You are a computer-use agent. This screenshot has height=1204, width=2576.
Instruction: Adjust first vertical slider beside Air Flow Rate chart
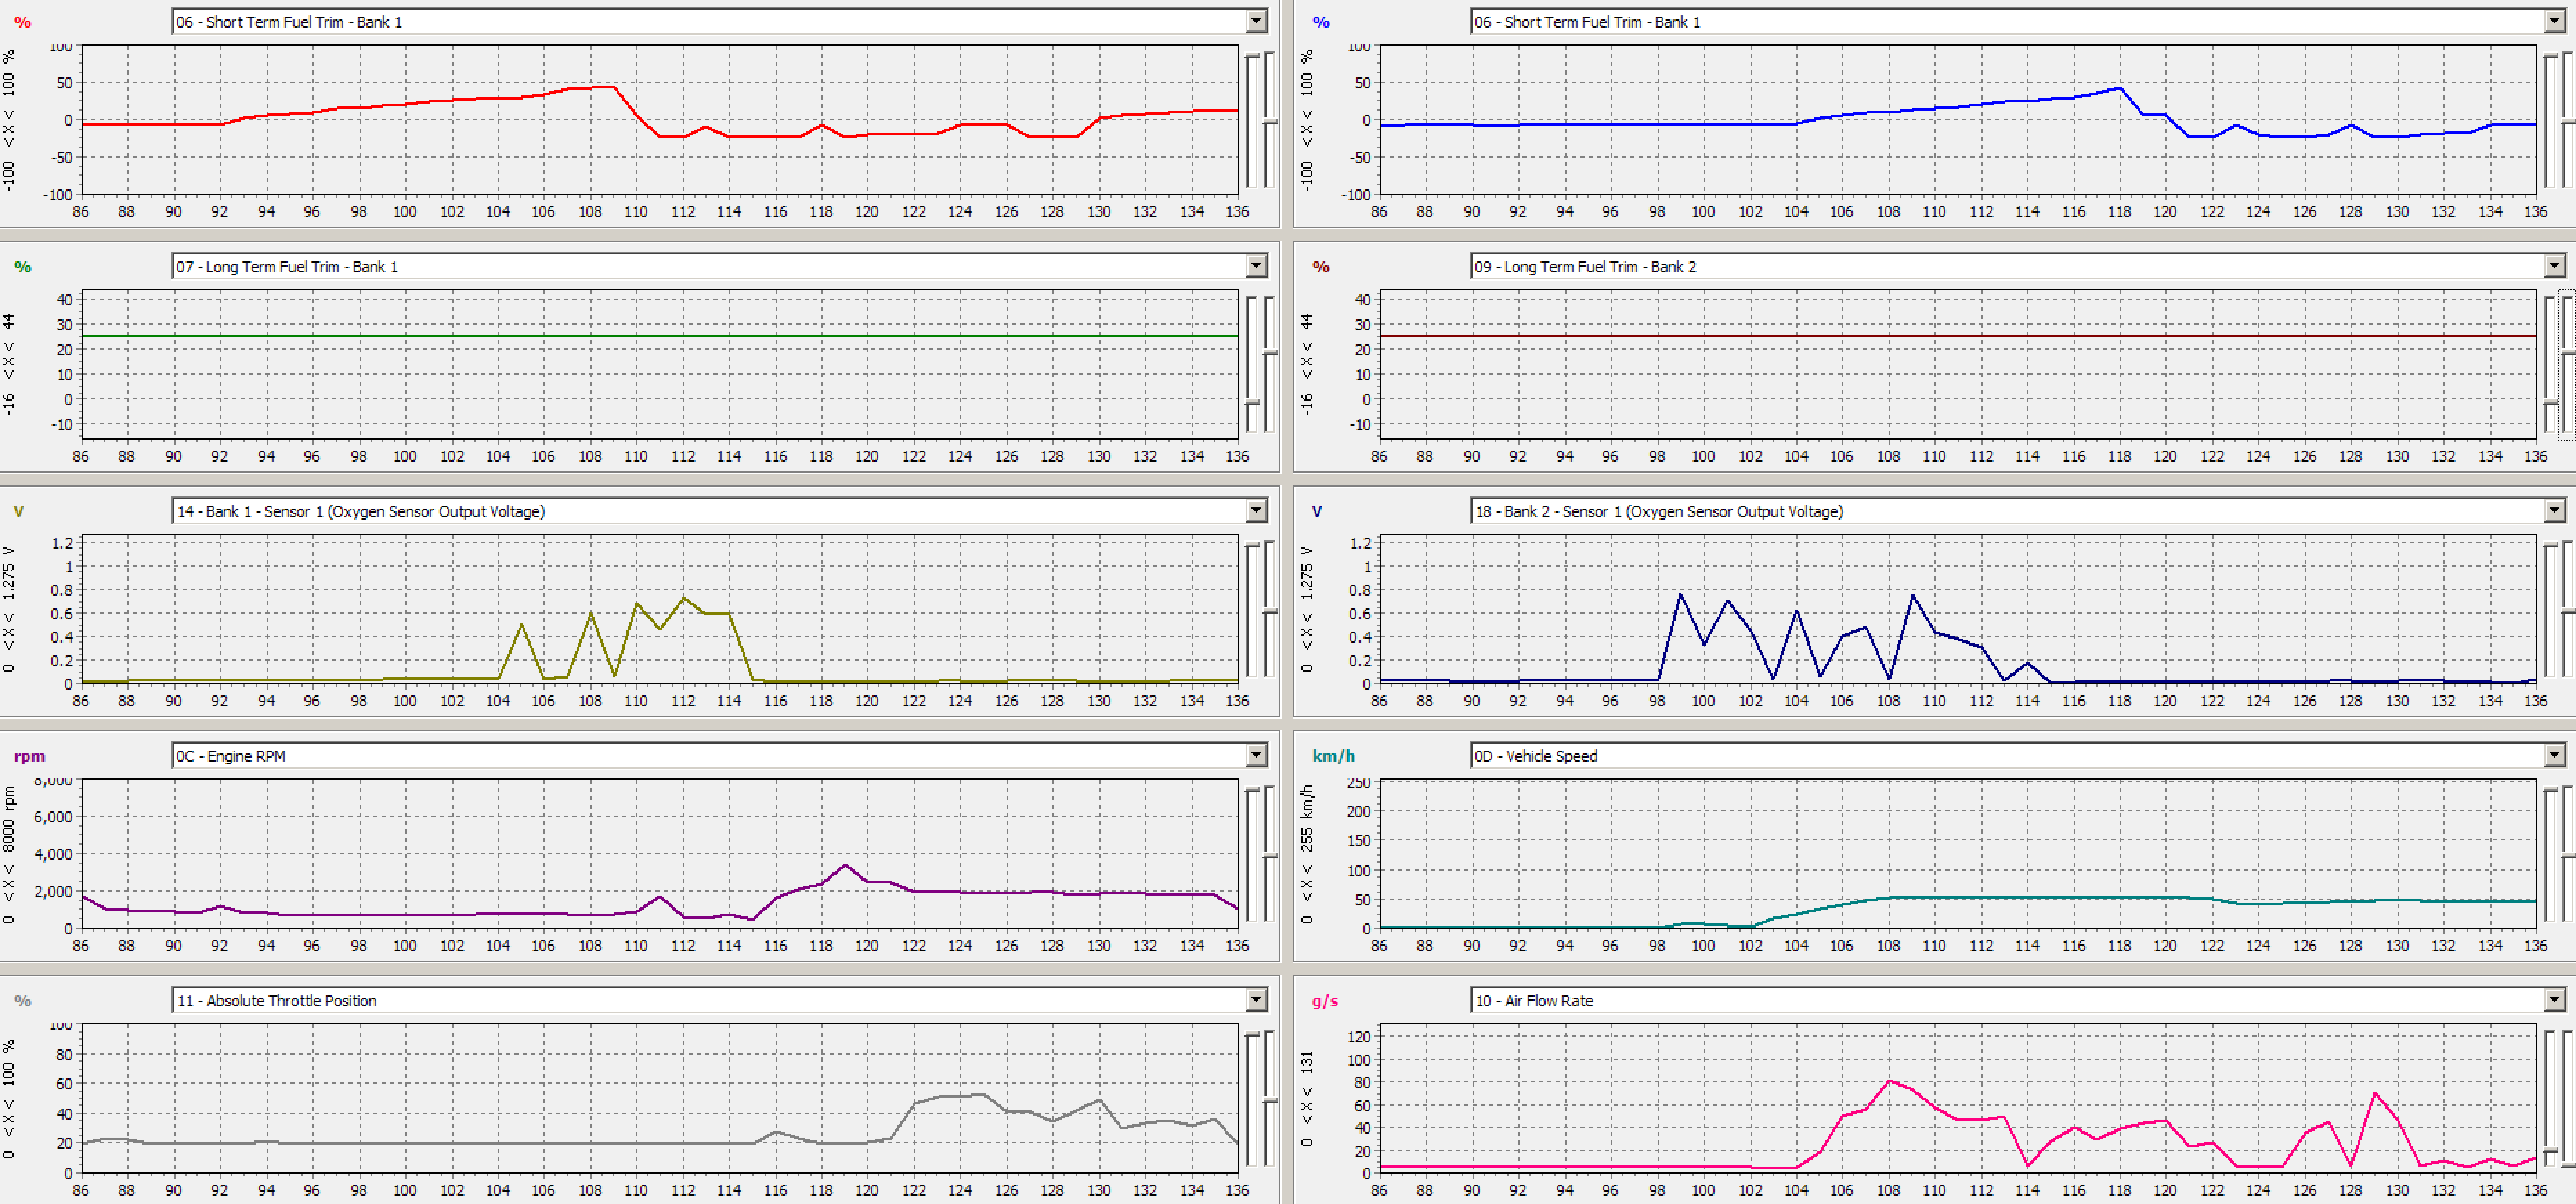tap(2549, 1098)
